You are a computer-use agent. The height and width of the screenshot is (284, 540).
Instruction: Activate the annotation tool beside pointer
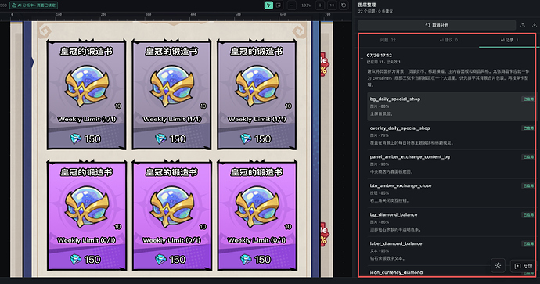(x=279, y=5)
